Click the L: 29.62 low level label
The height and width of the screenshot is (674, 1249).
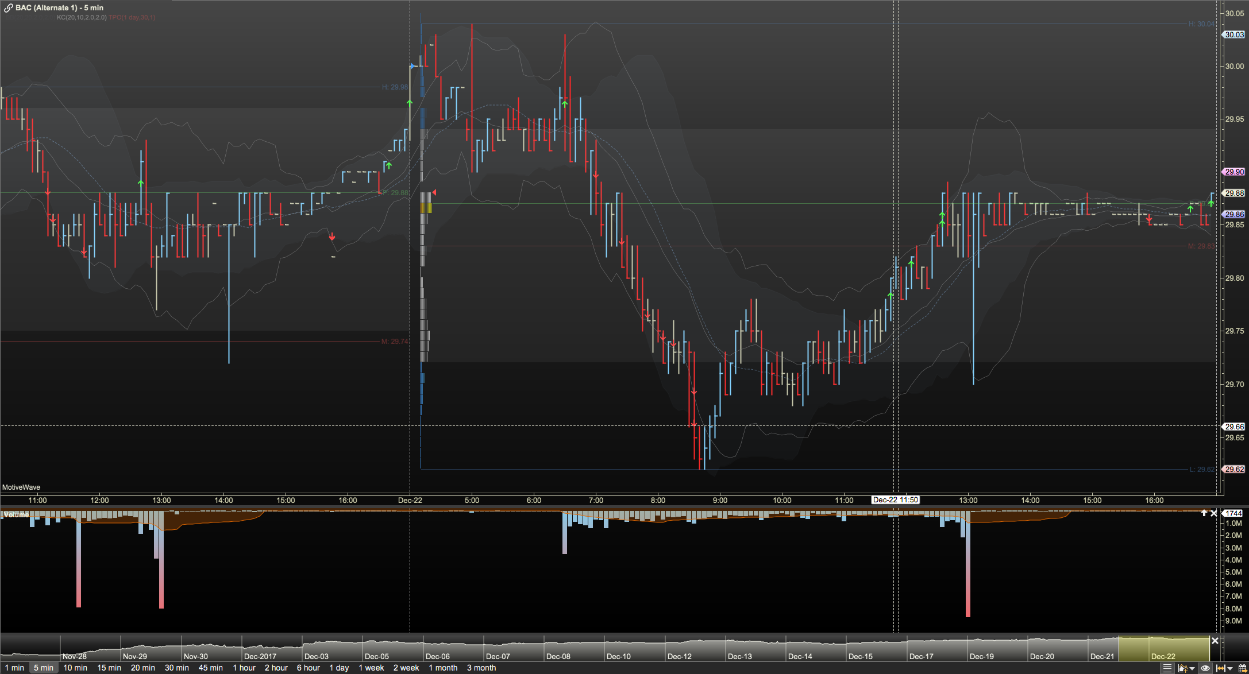(1202, 469)
